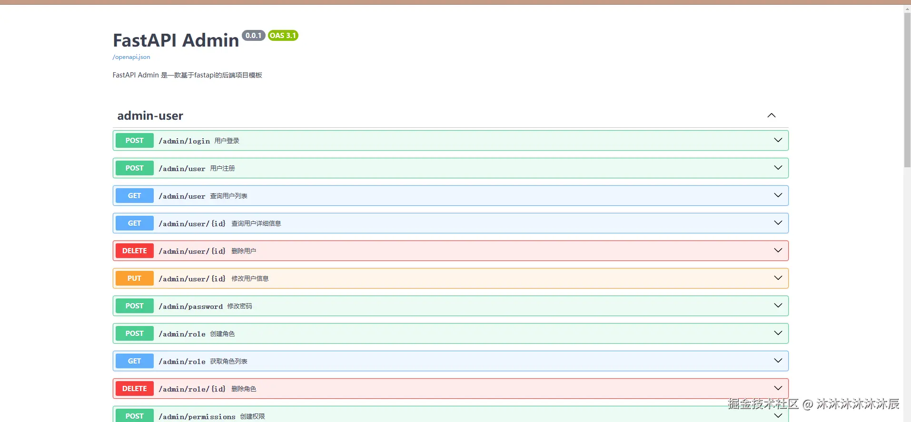Click the 删除角色 description text
911x422 pixels.
coord(244,389)
